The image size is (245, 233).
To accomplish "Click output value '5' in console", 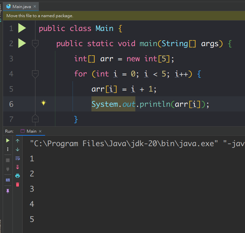I will 32,219.
